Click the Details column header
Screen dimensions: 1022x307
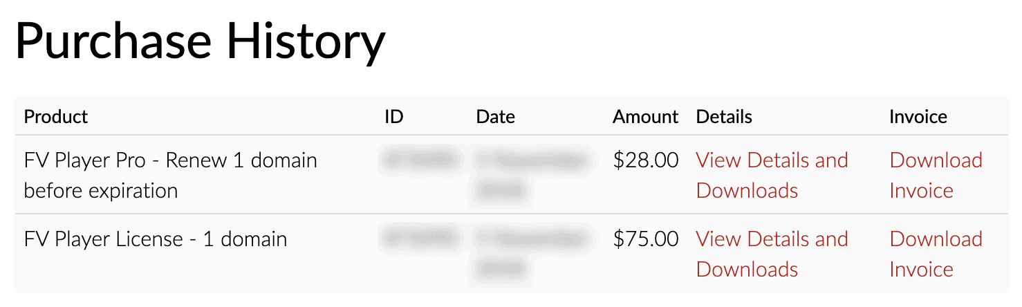[x=724, y=117]
